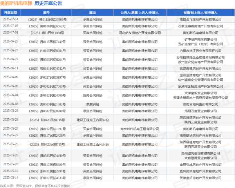Click defendant '五矿盛世广业（北京）有限公司'

201,44
